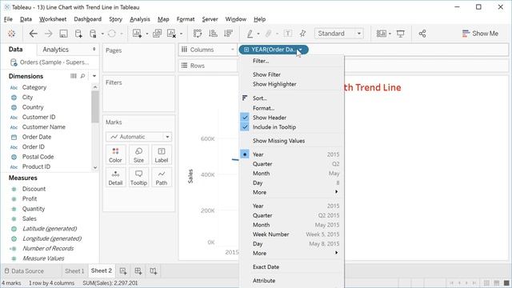Select discrete Quarter Q2 option
512x288 pixels.
(291, 164)
